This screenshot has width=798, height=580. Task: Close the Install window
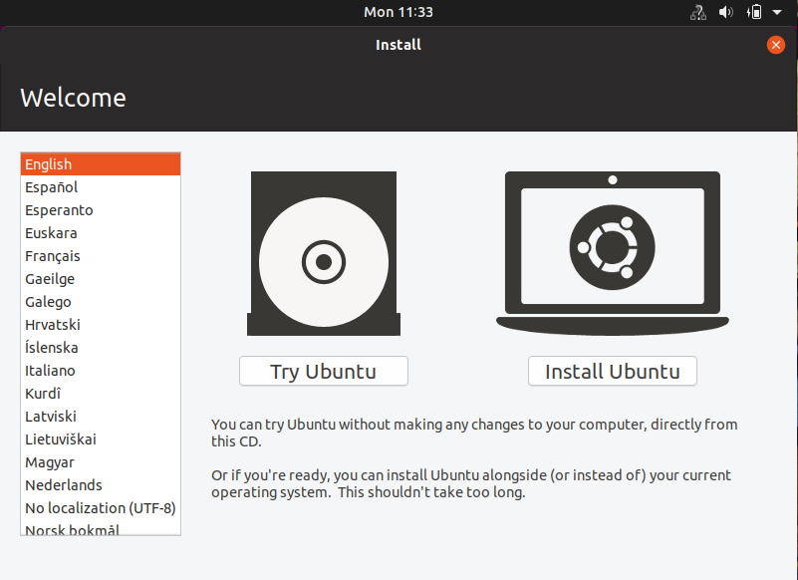775,45
